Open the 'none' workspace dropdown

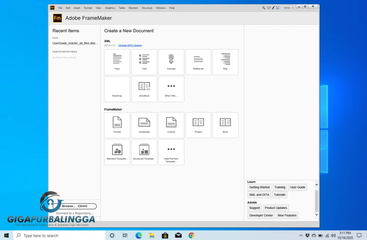point(288,8)
